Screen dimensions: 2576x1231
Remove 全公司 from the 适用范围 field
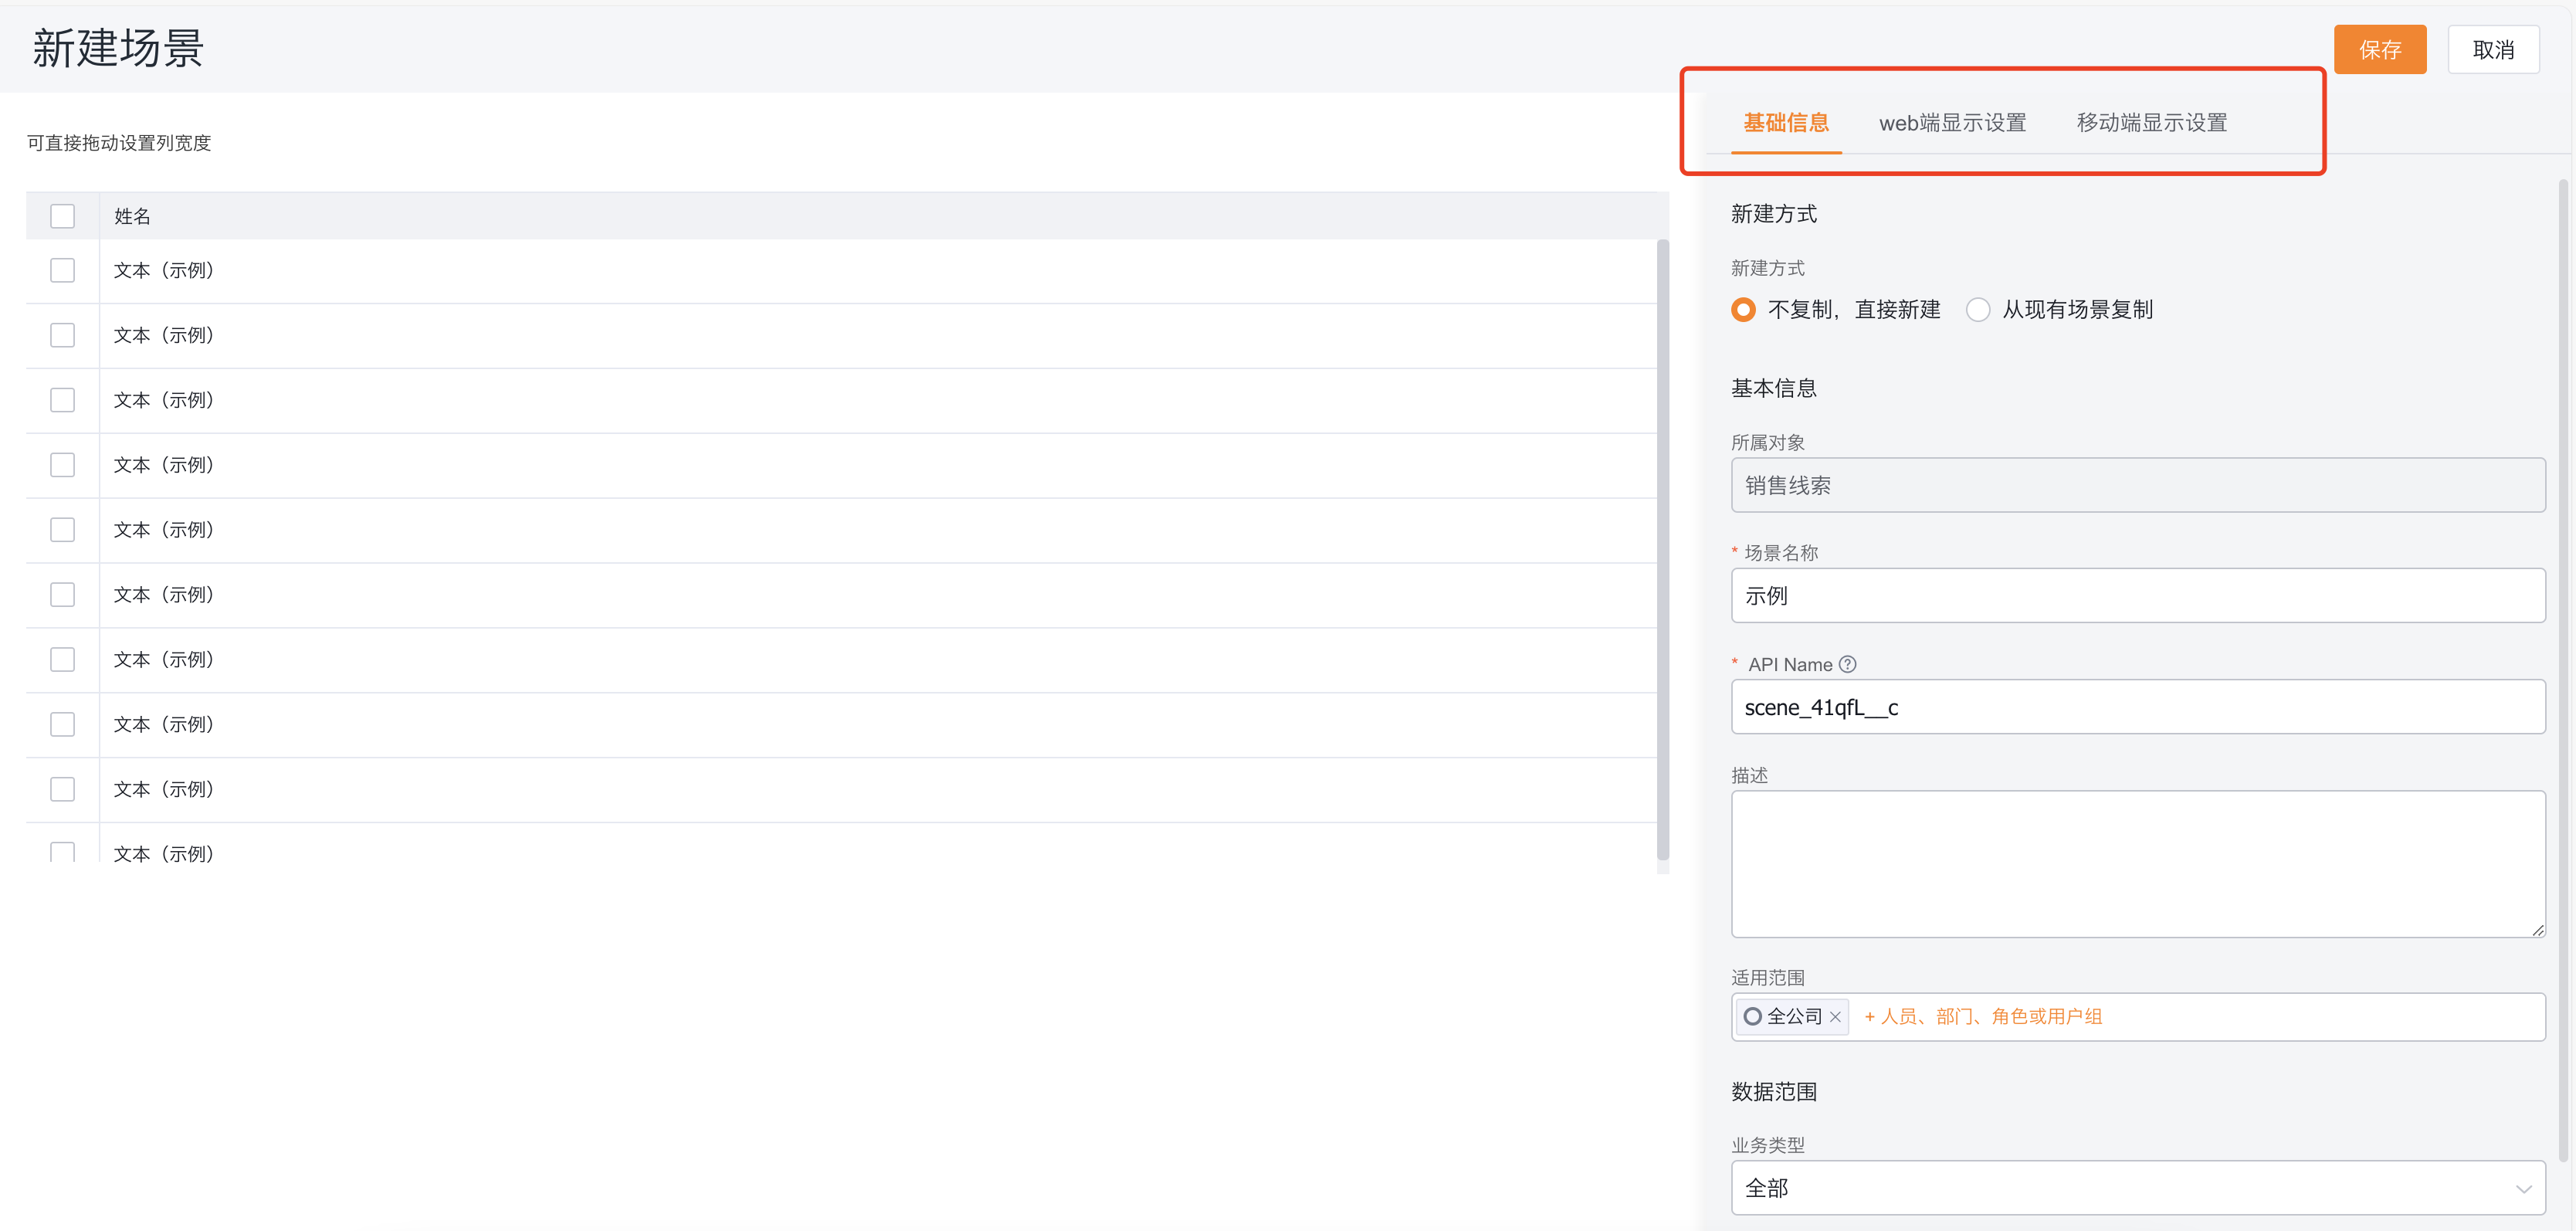tap(1836, 1016)
